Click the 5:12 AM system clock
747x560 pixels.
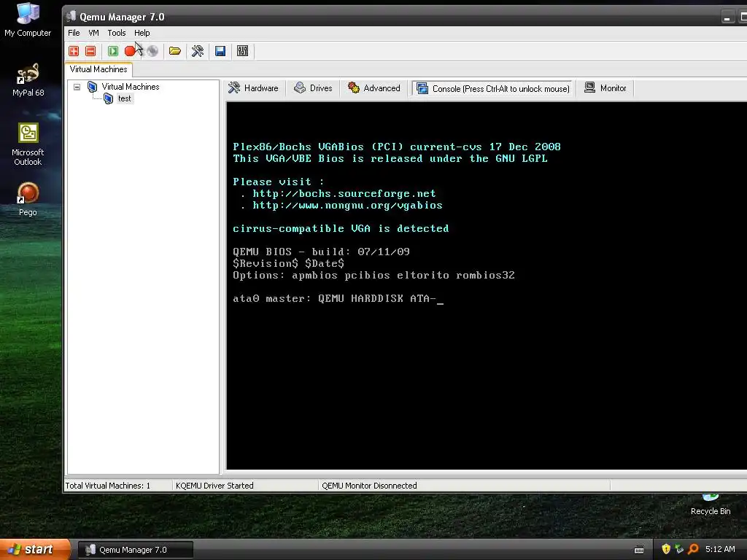(720, 550)
